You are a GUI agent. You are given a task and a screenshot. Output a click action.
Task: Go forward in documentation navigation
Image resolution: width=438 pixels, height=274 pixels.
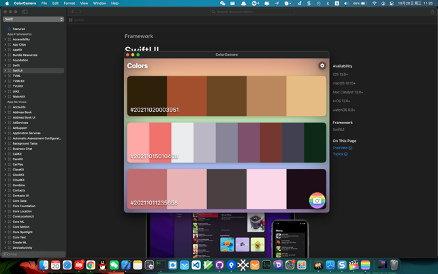pos(80,12)
